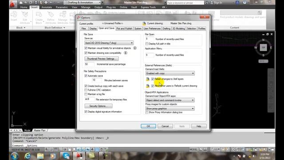Click the S compass direction on the ViewCube

tap(263, 55)
